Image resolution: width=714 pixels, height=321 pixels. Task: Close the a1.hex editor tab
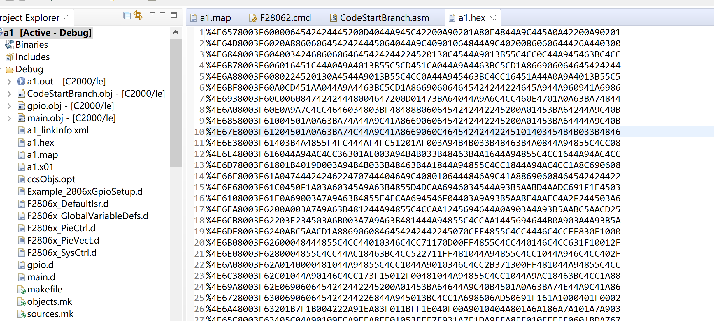point(493,18)
